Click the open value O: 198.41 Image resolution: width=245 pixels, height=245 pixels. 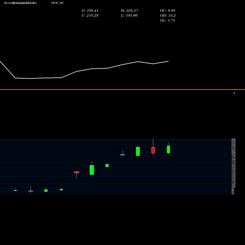tap(90, 11)
